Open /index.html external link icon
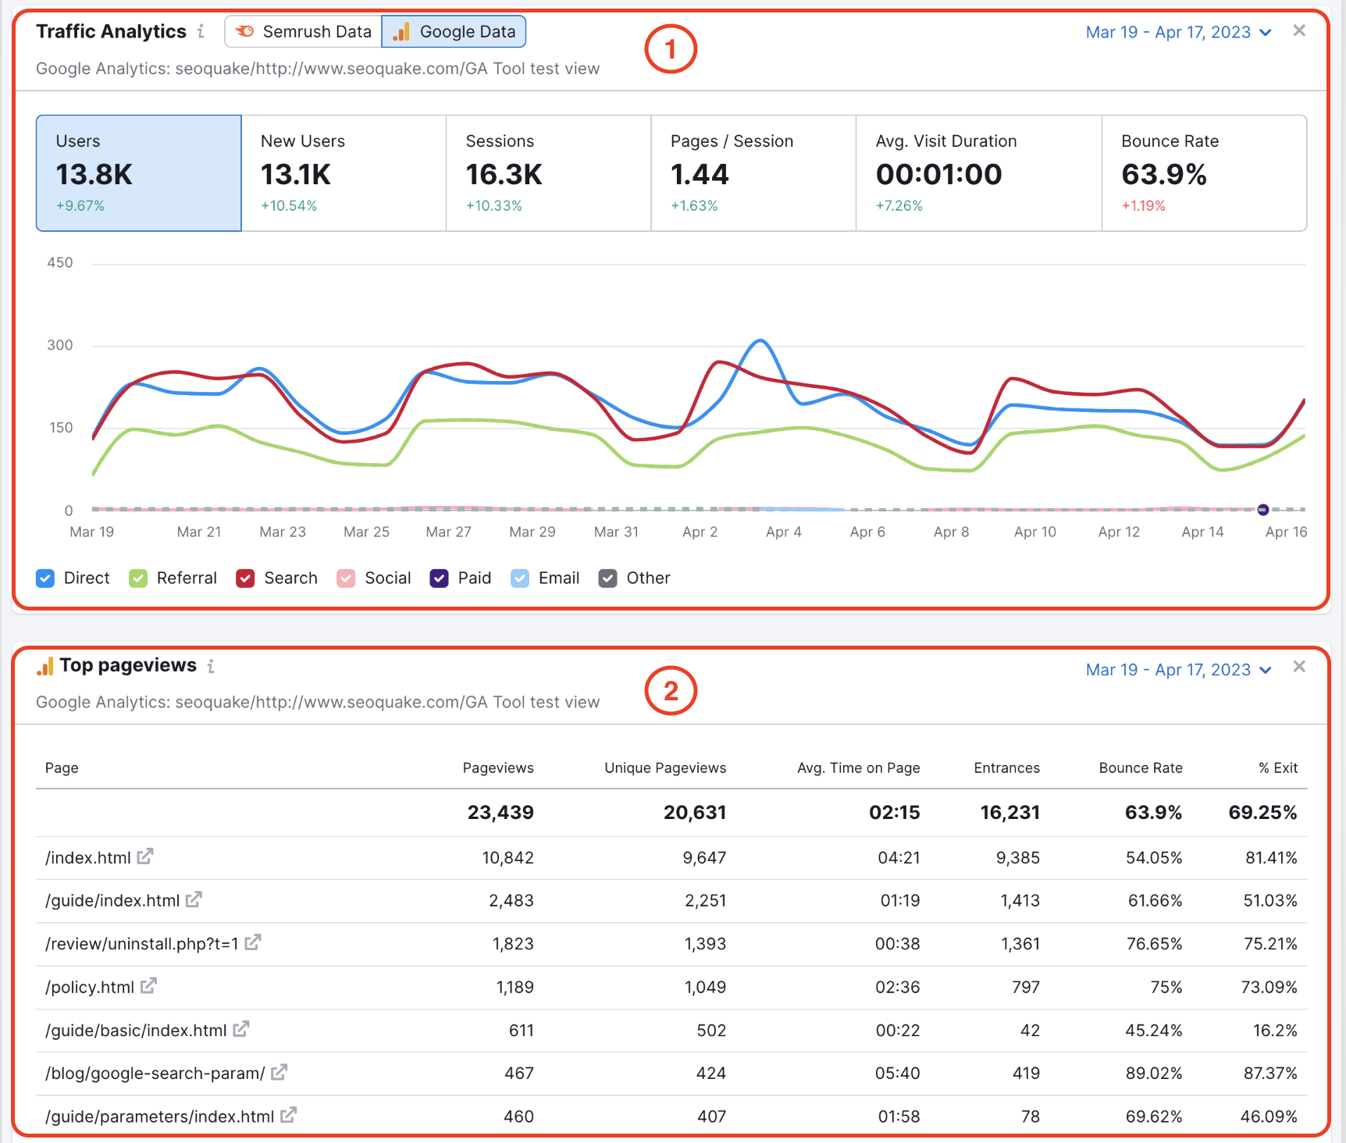This screenshot has height=1143, width=1346. point(145,856)
